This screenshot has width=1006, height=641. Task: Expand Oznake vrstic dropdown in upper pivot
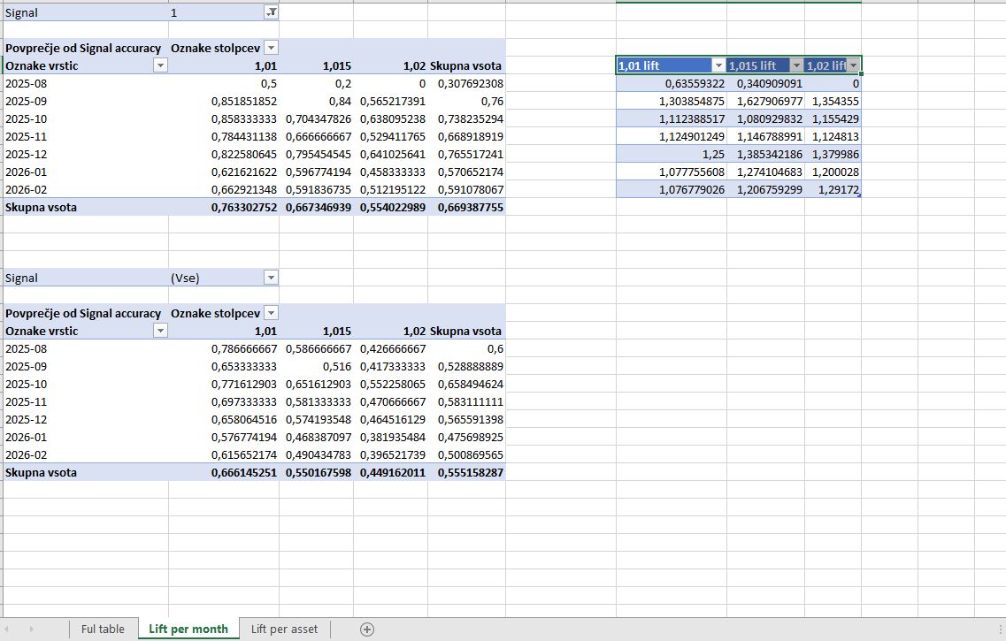pyautogui.click(x=160, y=65)
